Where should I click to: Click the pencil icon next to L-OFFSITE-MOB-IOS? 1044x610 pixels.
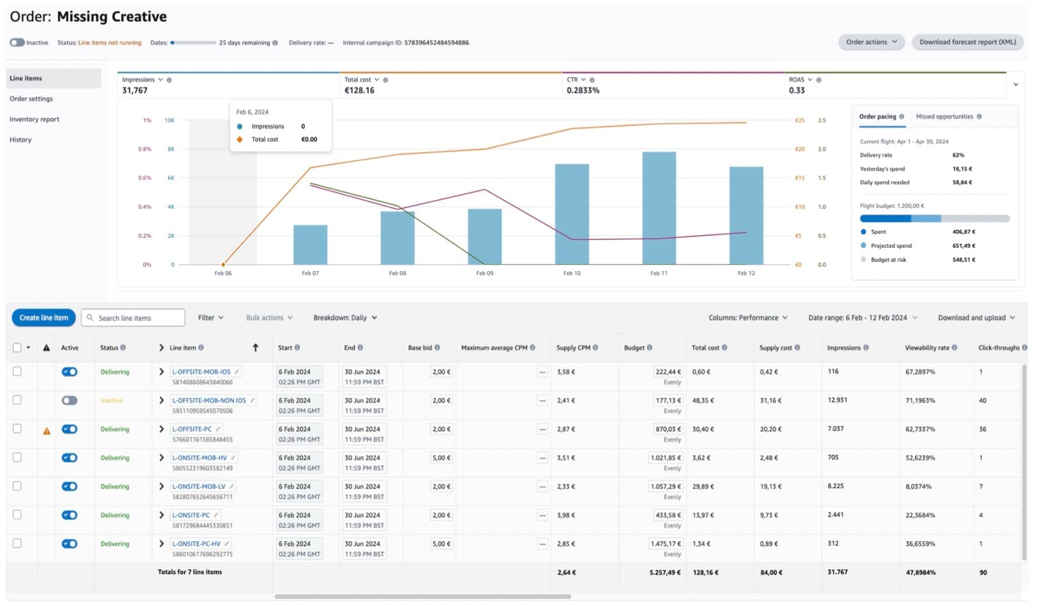(237, 372)
